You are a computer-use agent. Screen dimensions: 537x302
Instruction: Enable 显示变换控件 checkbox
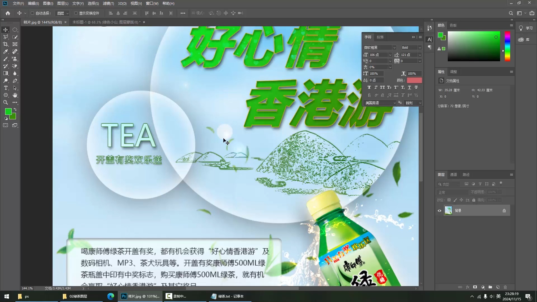[76, 13]
